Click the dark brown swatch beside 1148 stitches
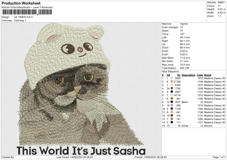227x160 pixels. (x=172, y=109)
